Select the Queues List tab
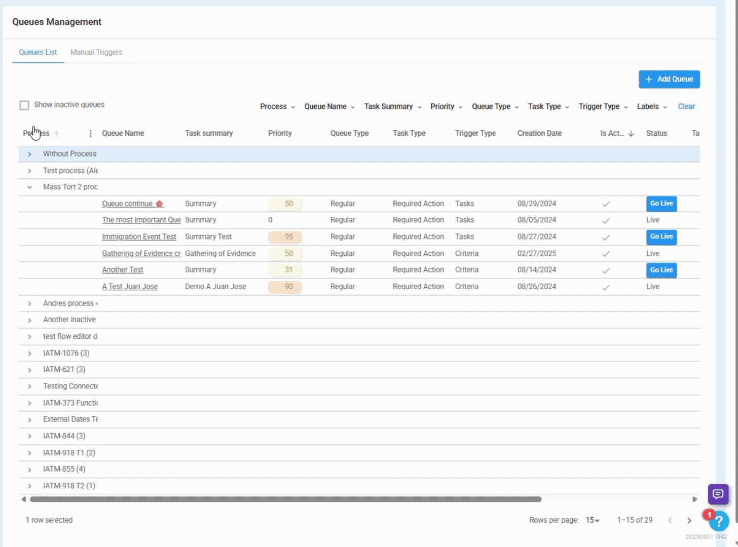The image size is (738, 547). pos(38,53)
